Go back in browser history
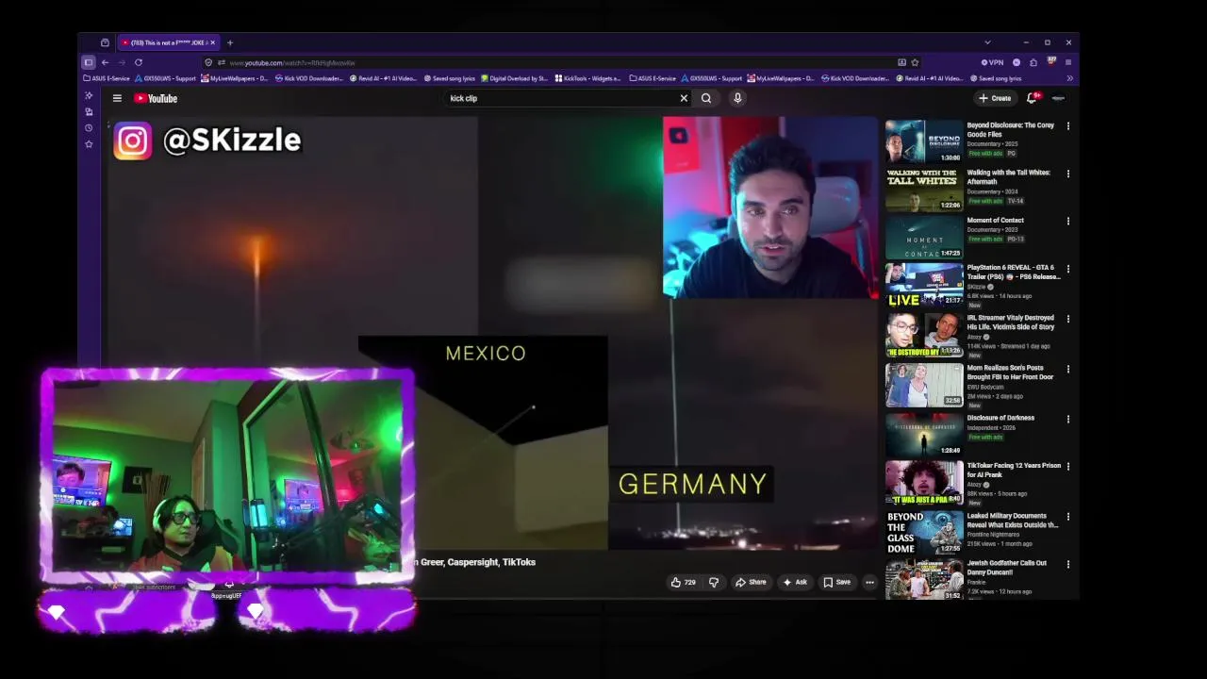 [x=105, y=62]
